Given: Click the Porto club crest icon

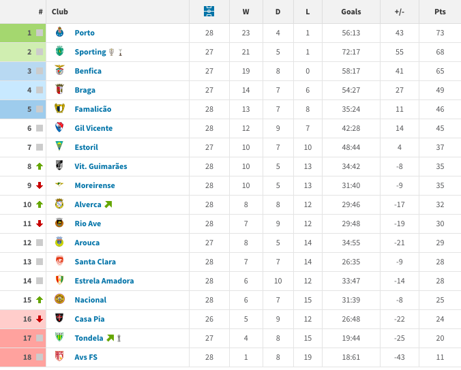Looking at the screenshot, I should tap(59, 33).
